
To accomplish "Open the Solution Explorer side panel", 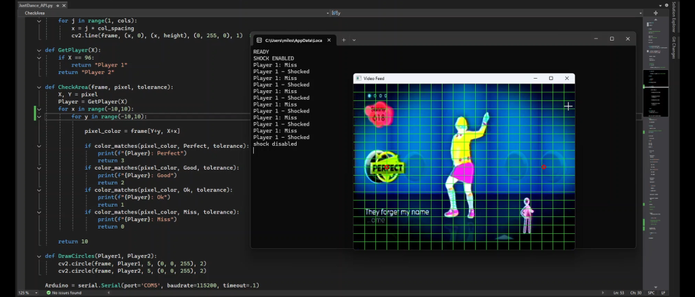I will 674,18.
